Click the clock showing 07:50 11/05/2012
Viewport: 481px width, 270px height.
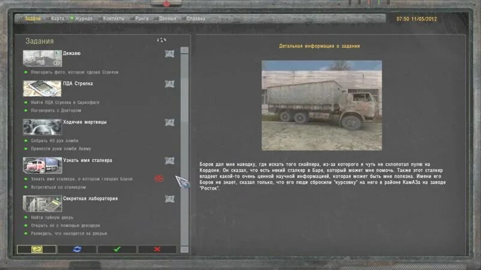click(x=417, y=19)
